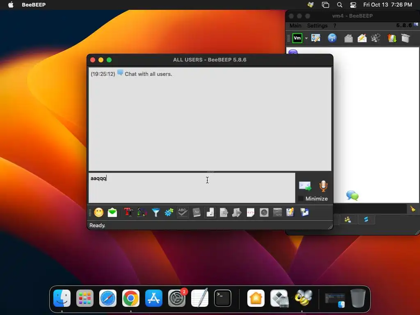420x315 pixels.
Task: Click the blue funnel filter icon
Action: [155, 212]
